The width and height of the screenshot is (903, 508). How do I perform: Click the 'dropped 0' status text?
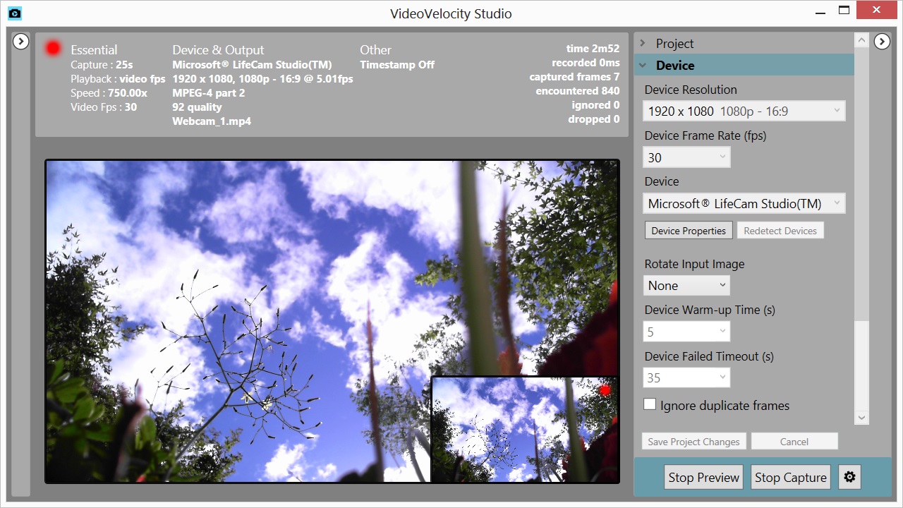pos(594,119)
